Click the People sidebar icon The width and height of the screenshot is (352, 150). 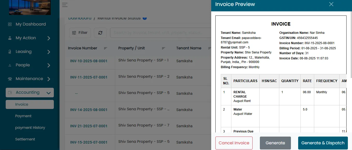10,65
